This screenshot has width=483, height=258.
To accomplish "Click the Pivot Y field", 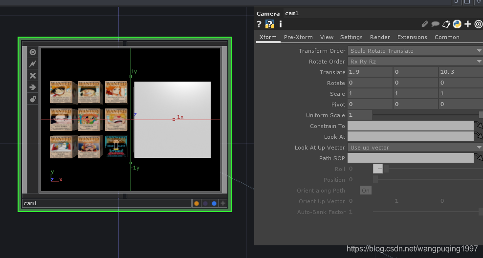I will (416, 105).
